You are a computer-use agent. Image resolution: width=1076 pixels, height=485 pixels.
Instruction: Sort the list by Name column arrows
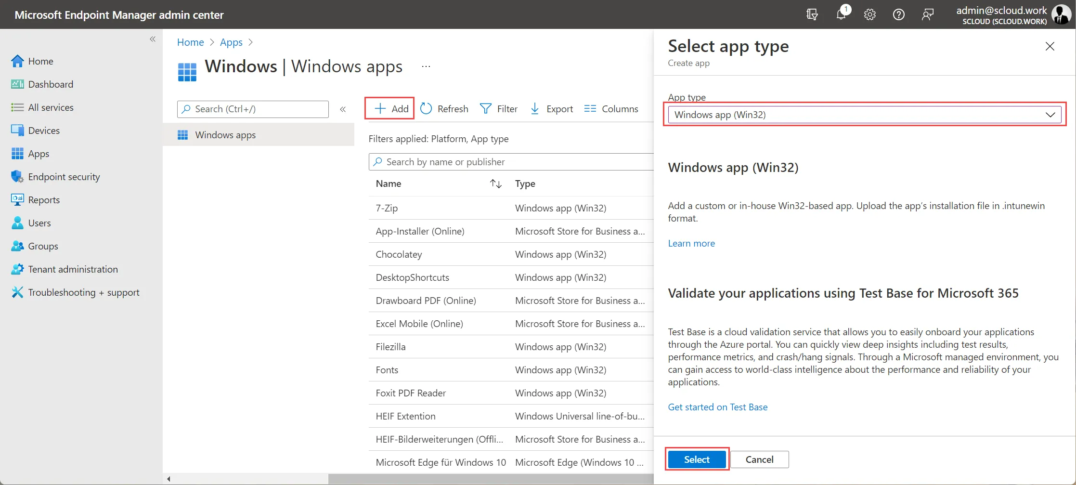point(496,184)
